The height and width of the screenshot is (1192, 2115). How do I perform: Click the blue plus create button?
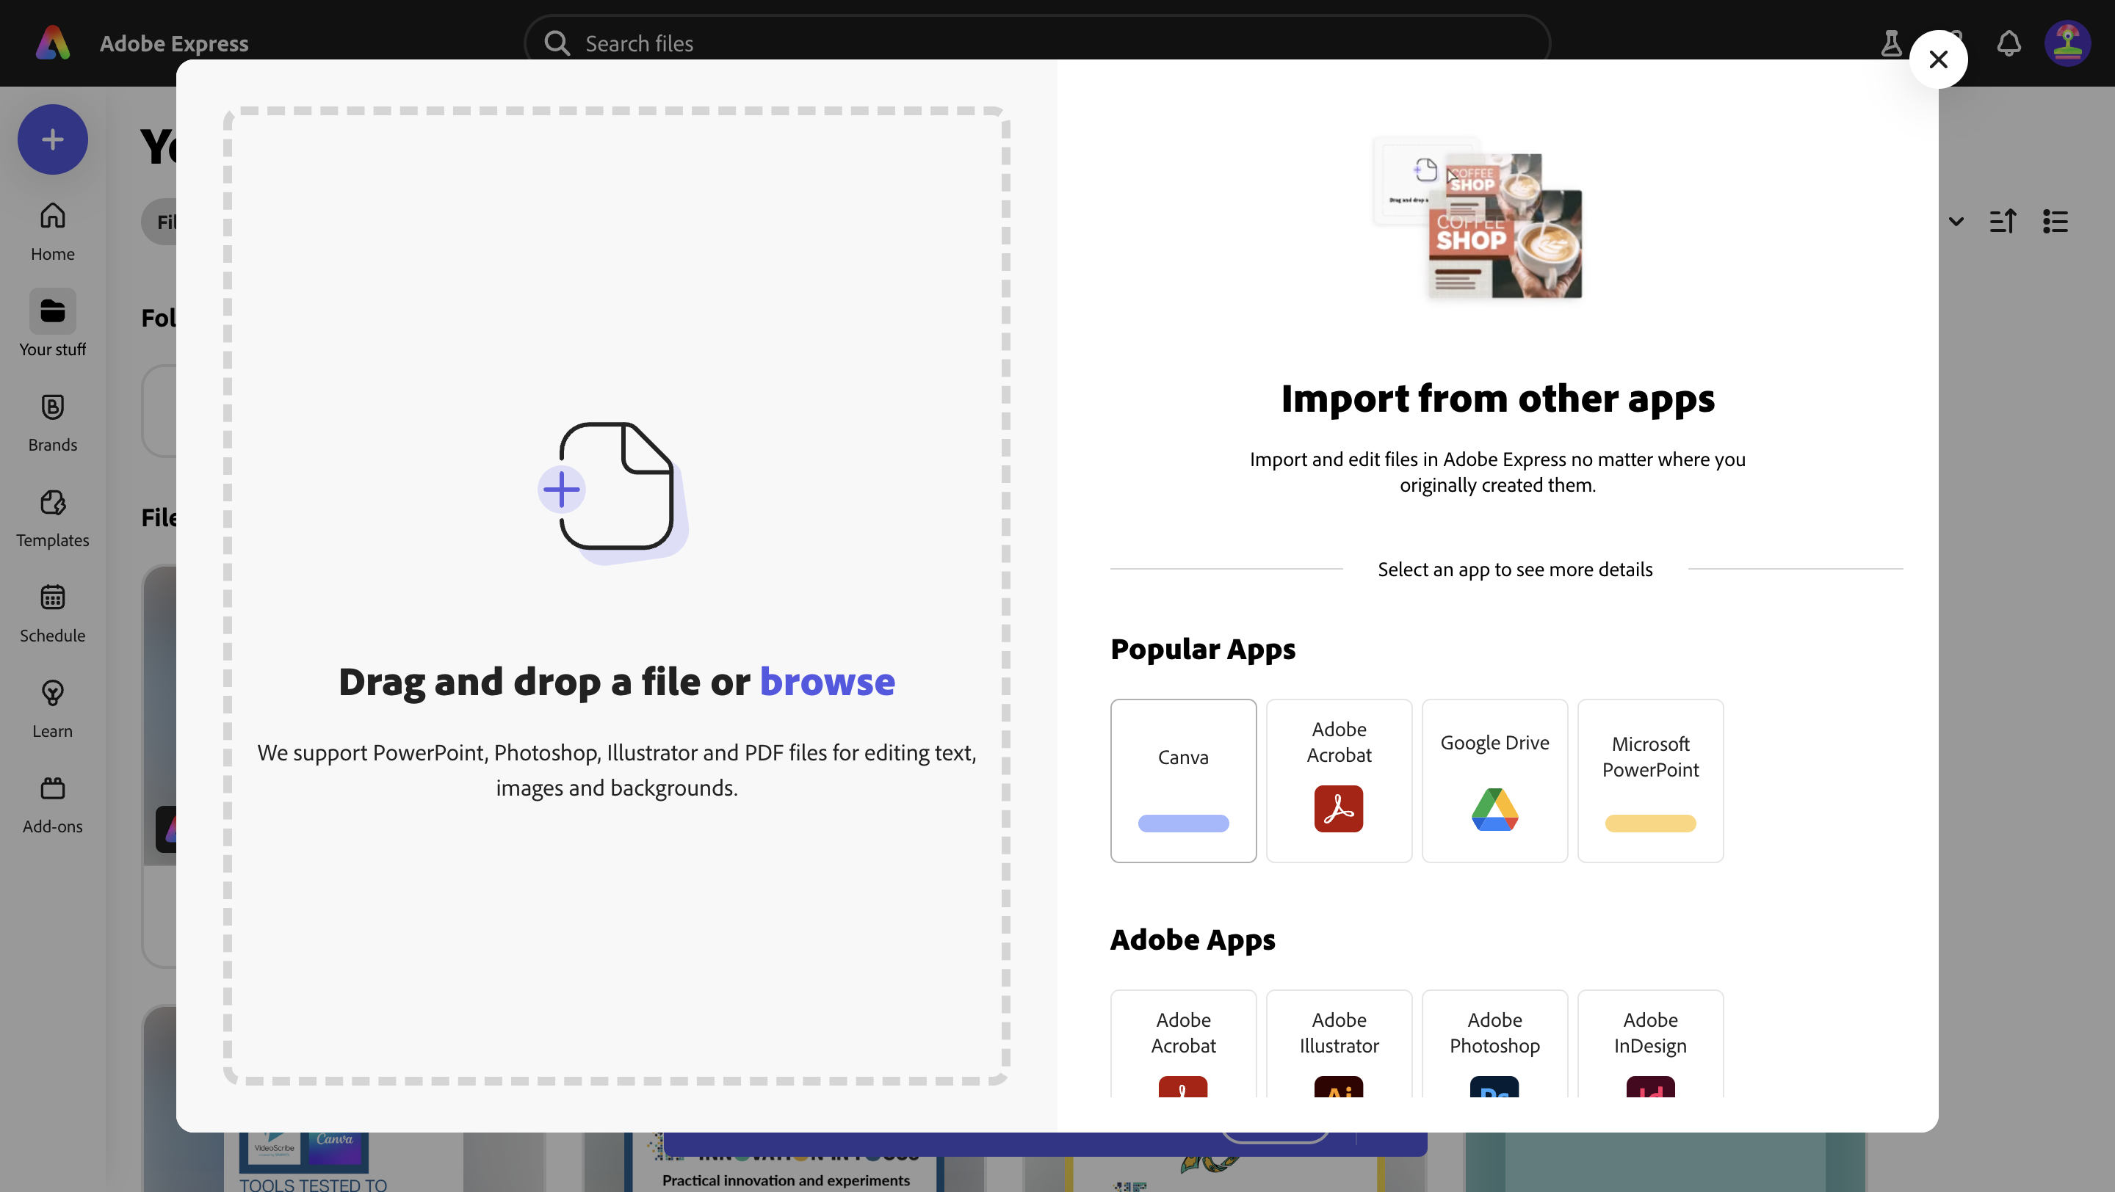(x=53, y=139)
